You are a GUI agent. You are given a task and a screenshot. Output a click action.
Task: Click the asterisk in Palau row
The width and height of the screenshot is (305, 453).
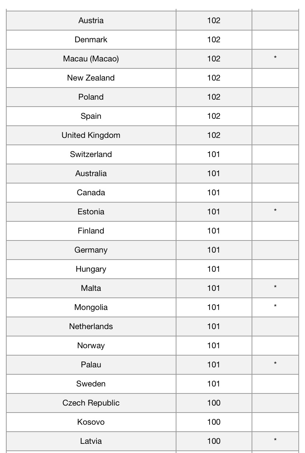click(275, 364)
